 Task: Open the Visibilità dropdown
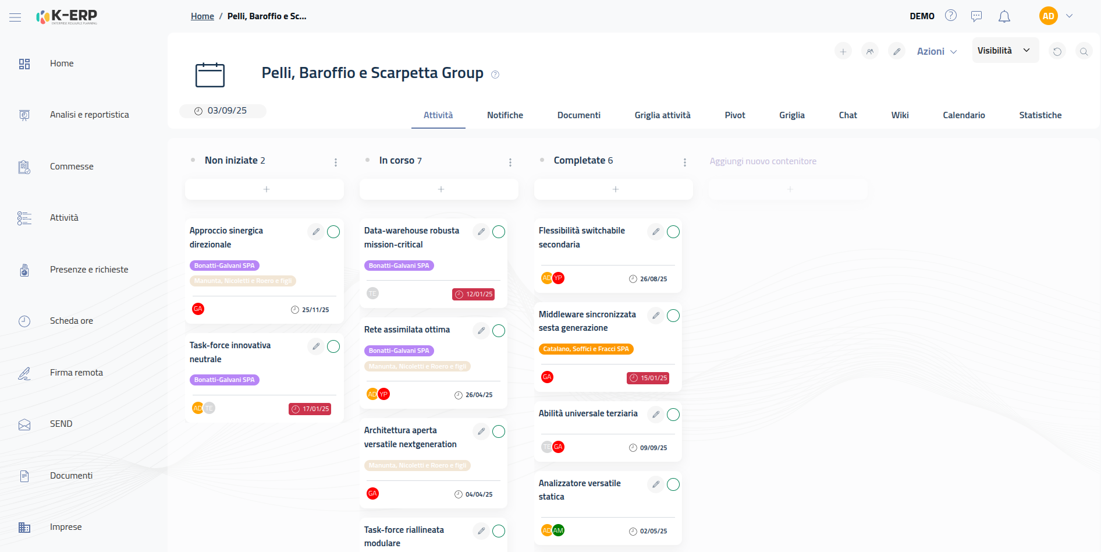point(1004,51)
